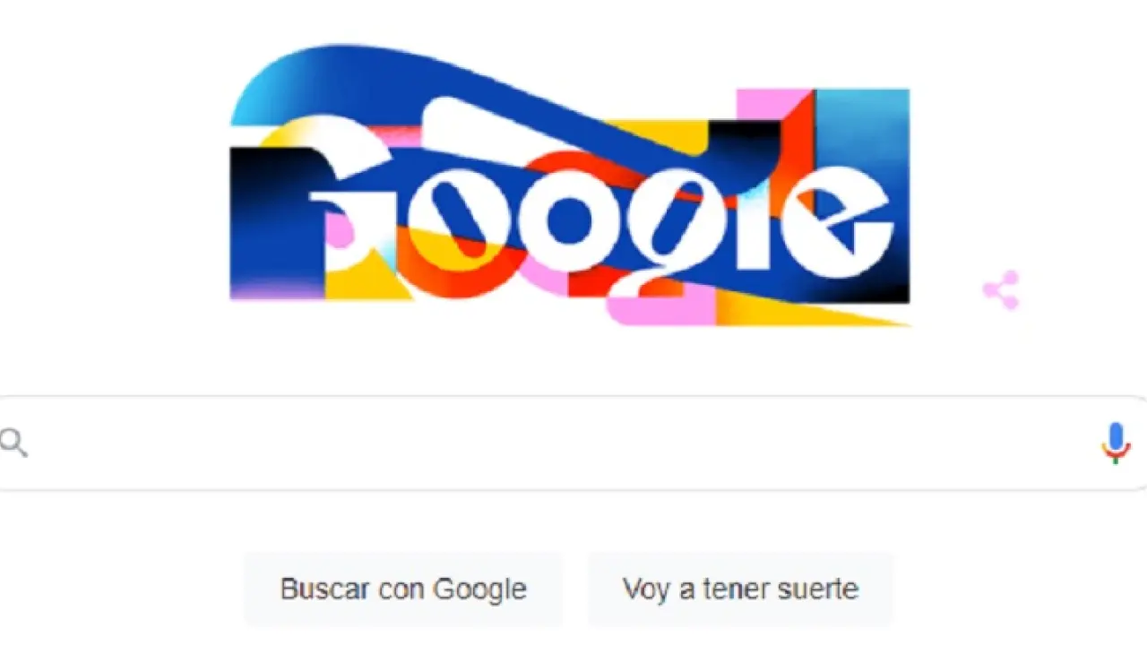1147x645 pixels.
Task: Open the colorful Google doodle artwork
Action: point(570,185)
